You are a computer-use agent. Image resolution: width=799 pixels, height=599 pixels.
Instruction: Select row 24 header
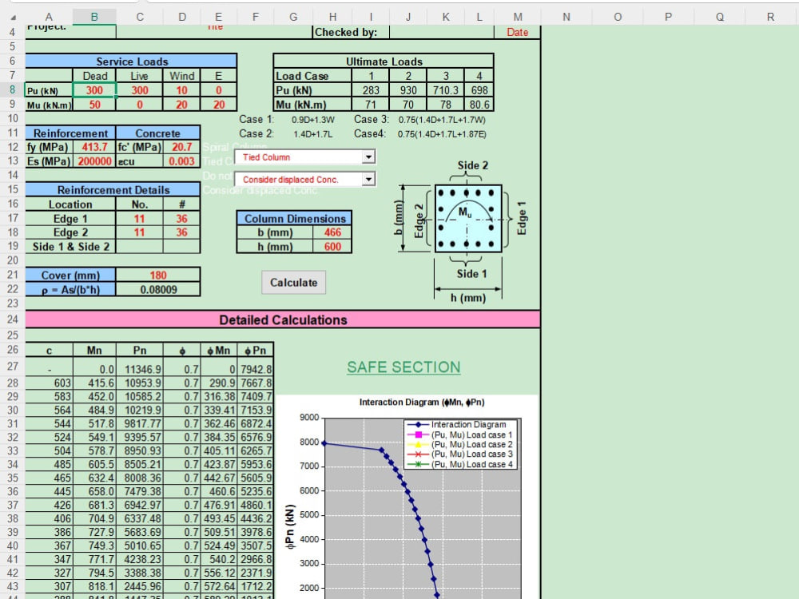coord(13,319)
